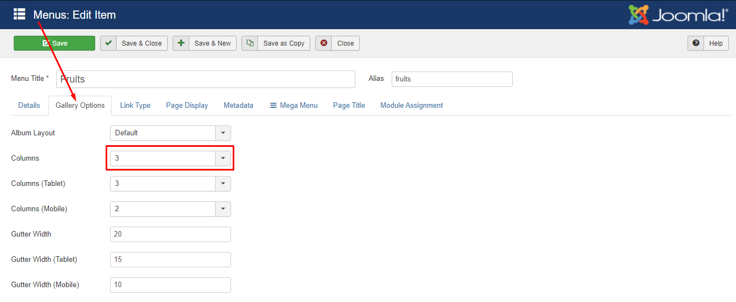Click the copy icon on Save as Copy
Viewport: 736px width, 302px height.
250,43
